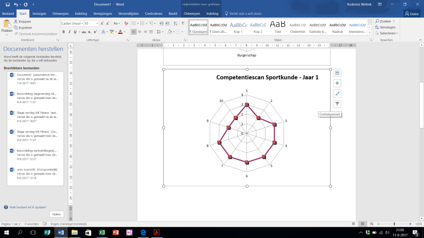Click chart title 'Competentiescan Sportkunde - Jaar 1'
The height and width of the screenshot is (238, 424).
[x=268, y=77]
